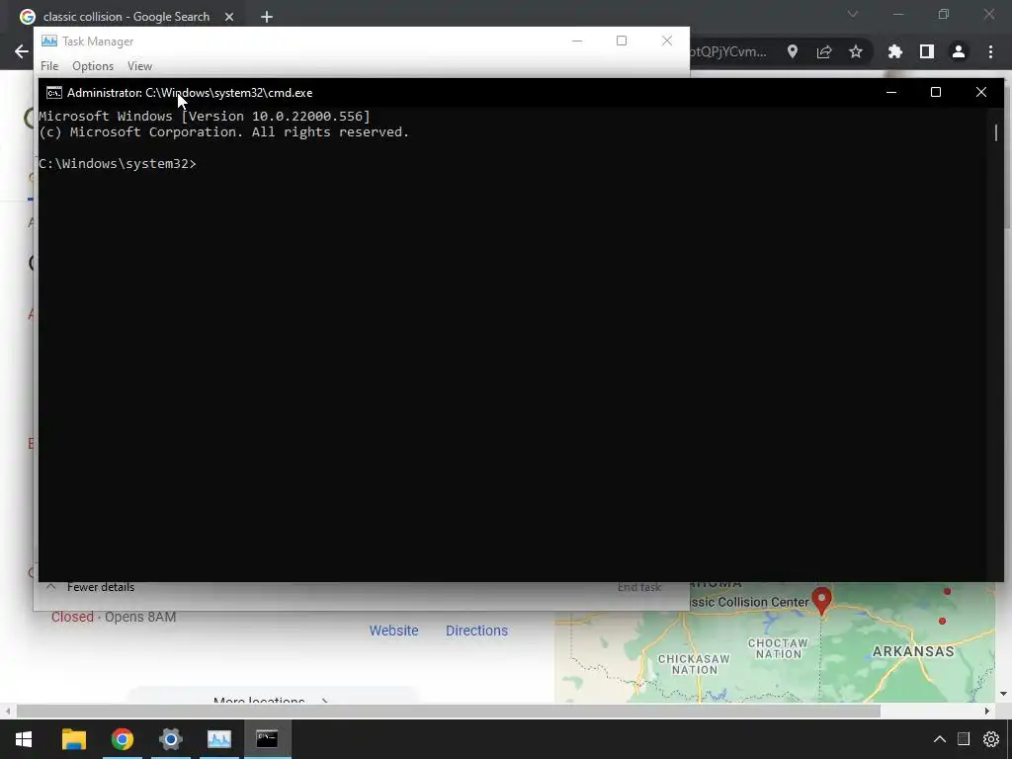
Task: Open File Explorer from the taskbar
Action: [73, 739]
